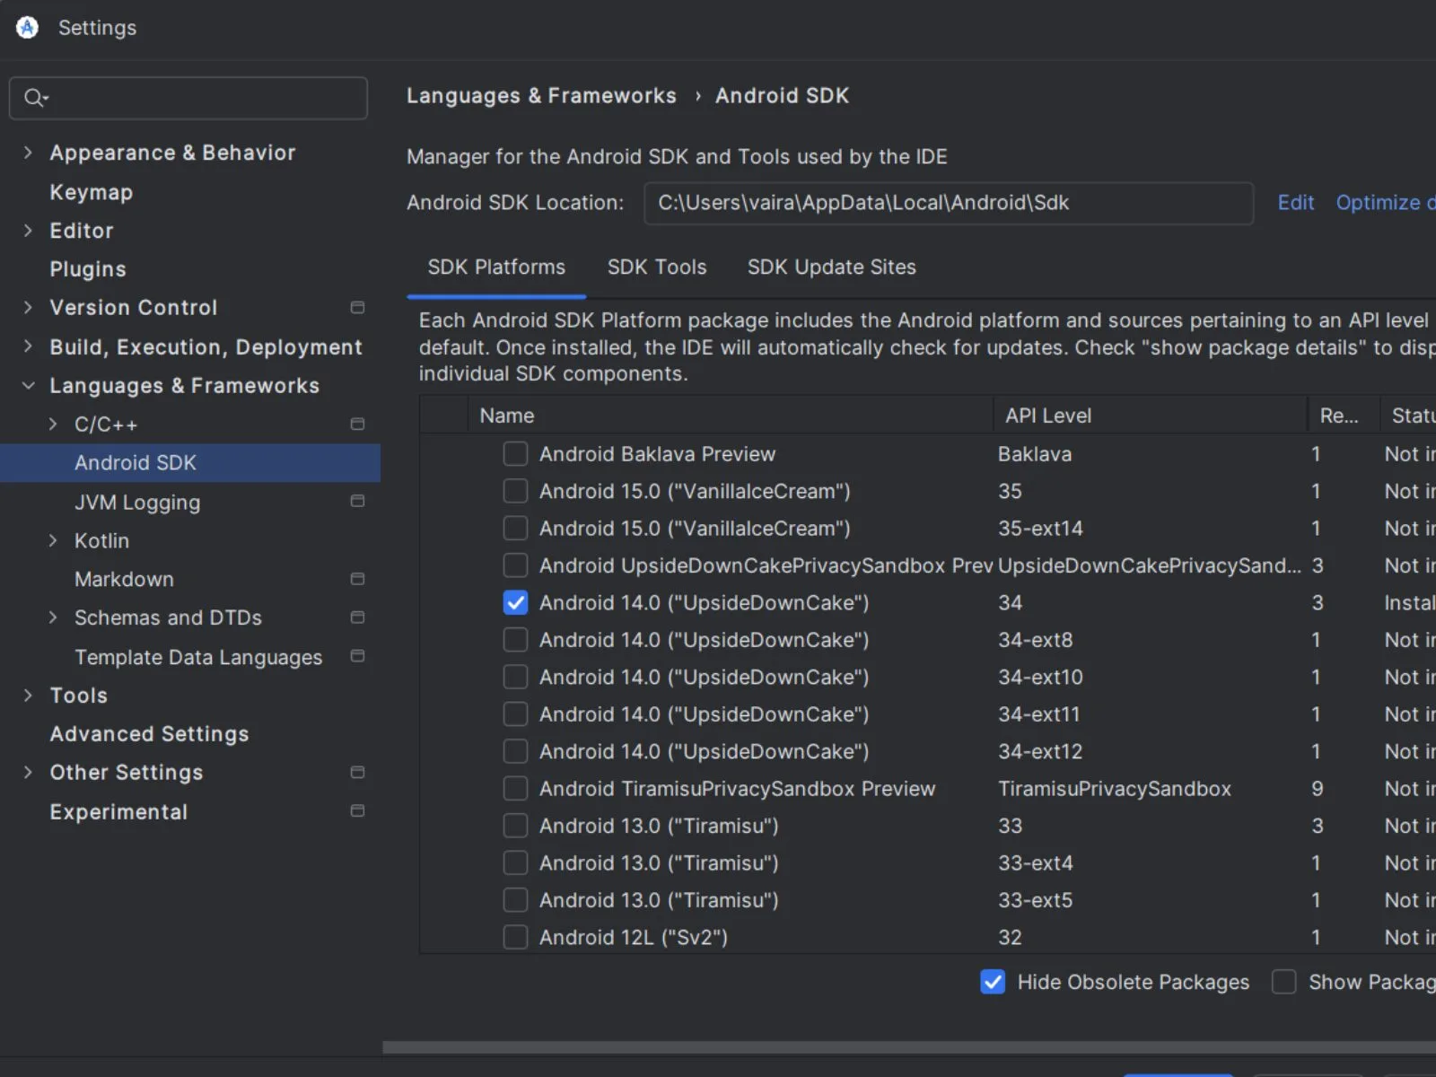This screenshot has width=1436, height=1077.
Task: Click the horizontal scrollbar at bottom
Action: pos(909,1047)
